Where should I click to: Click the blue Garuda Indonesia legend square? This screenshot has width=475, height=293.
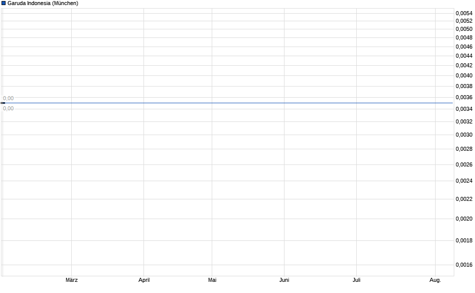click(x=4, y=4)
